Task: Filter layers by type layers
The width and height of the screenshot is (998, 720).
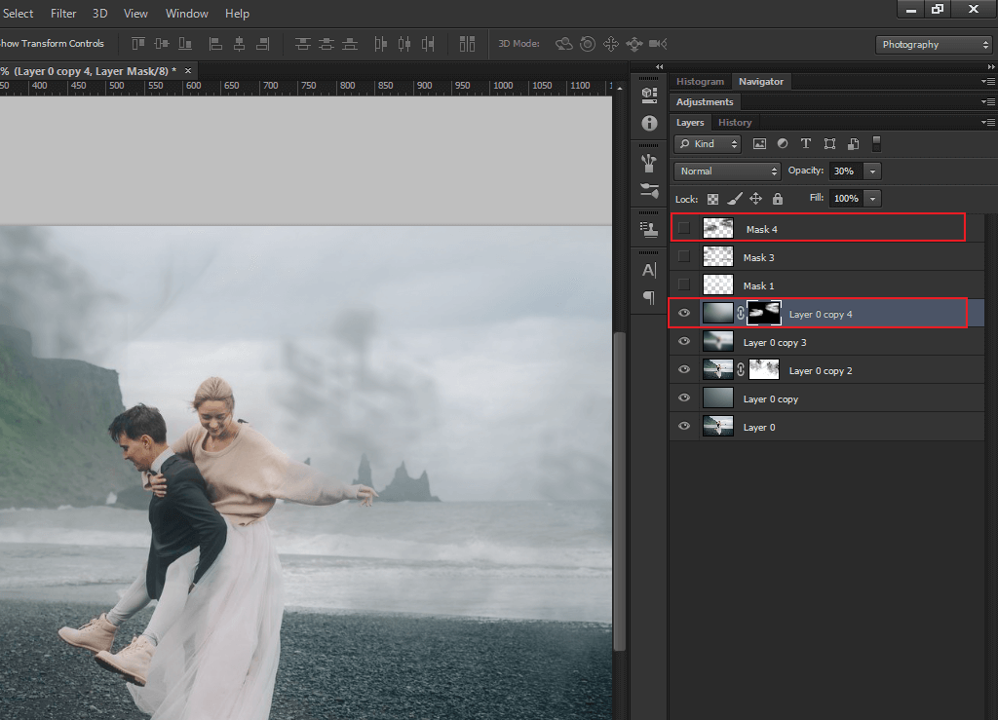Action: coord(806,144)
